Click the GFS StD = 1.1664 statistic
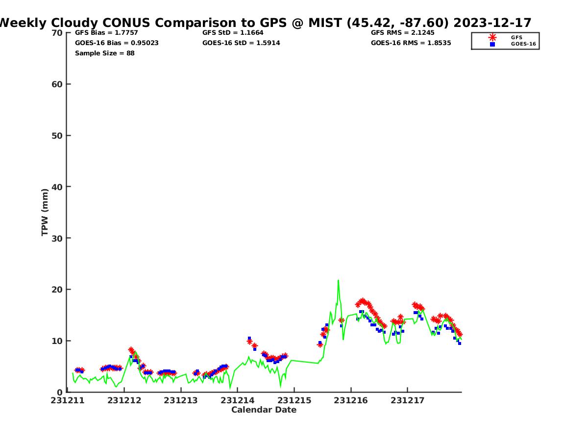Screen dimensions: 588x441 [233, 33]
